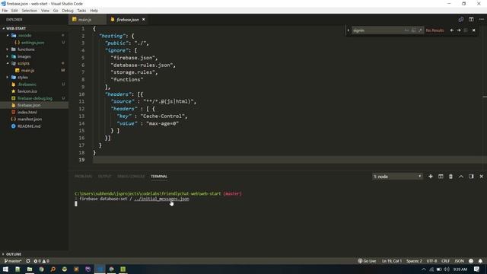
Task: Switch to the PROBLEMS panel tab
Action: tap(83, 176)
